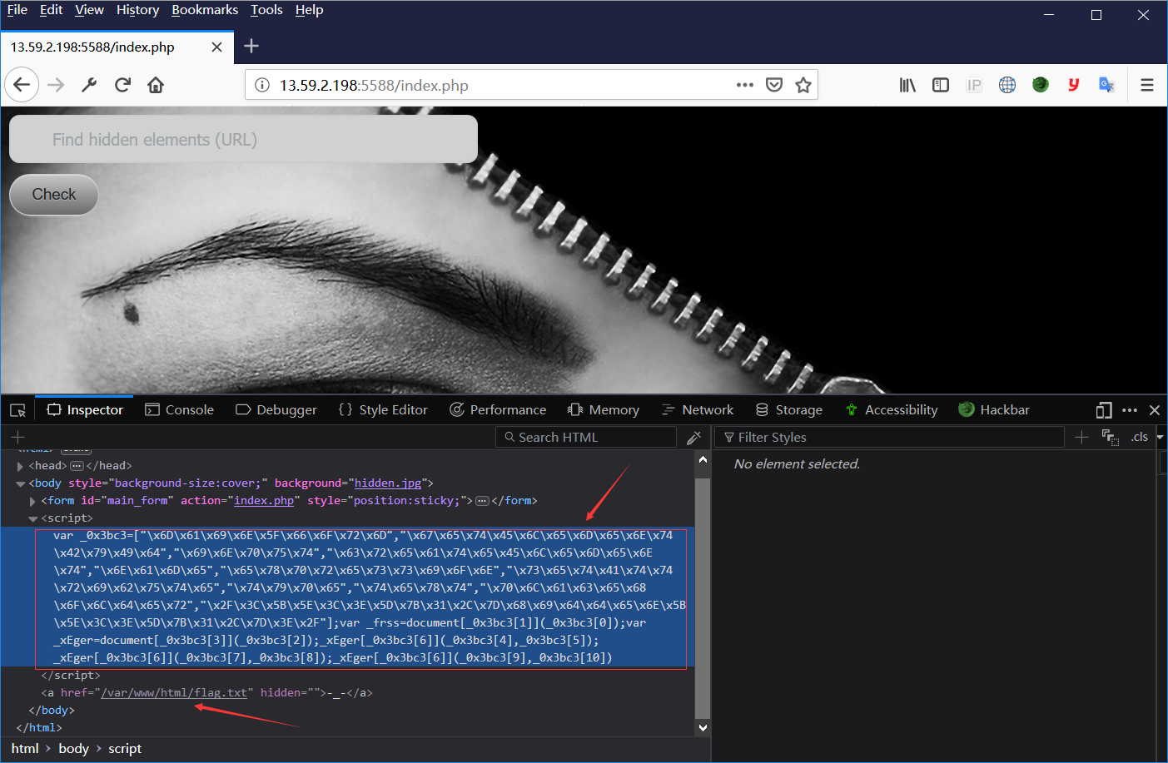Expand the head element node
Viewport: 1168px width, 763px height.
point(20,466)
